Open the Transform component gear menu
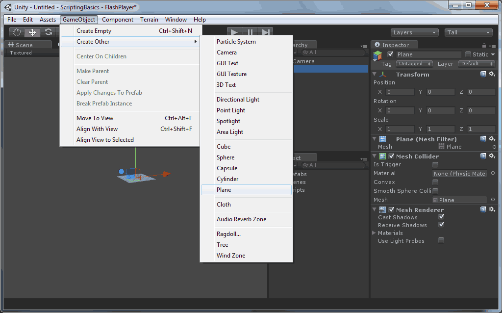Screen dimensions: 502x313 click(492, 74)
